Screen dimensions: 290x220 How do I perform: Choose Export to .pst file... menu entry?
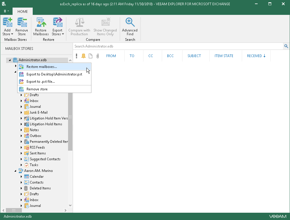54,82
